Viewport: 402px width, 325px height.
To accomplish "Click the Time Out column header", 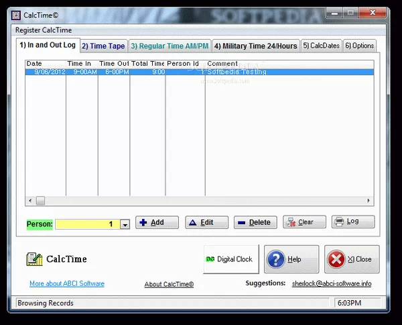I will click(x=114, y=64).
